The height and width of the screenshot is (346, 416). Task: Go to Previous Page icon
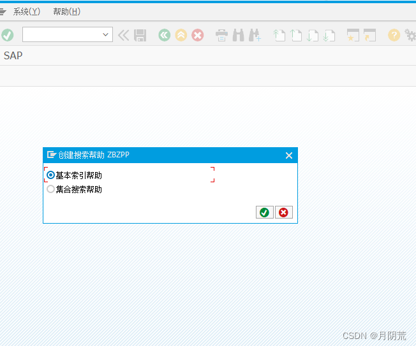pyautogui.click(x=296, y=35)
